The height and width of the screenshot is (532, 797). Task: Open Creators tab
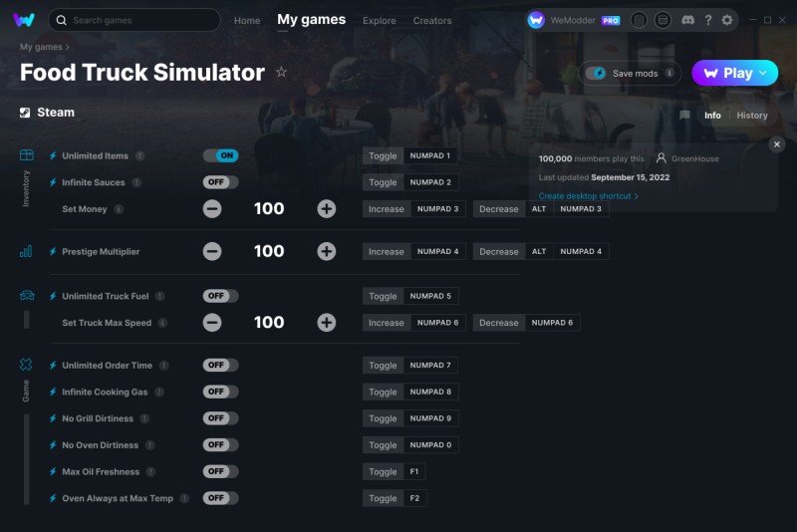pyautogui.click(x=432, y=21)
